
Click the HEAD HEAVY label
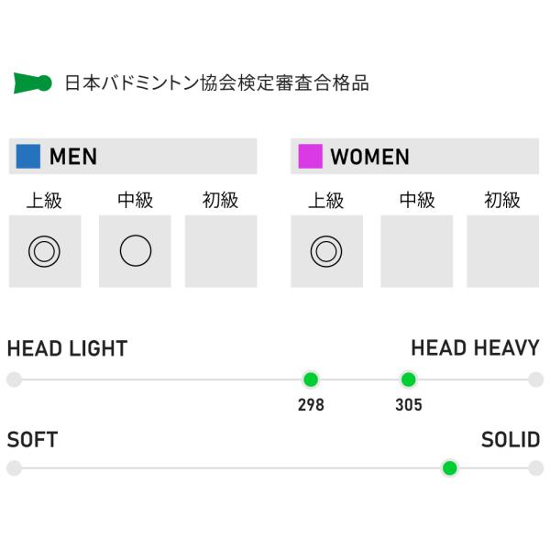click(x=475, y=348)
